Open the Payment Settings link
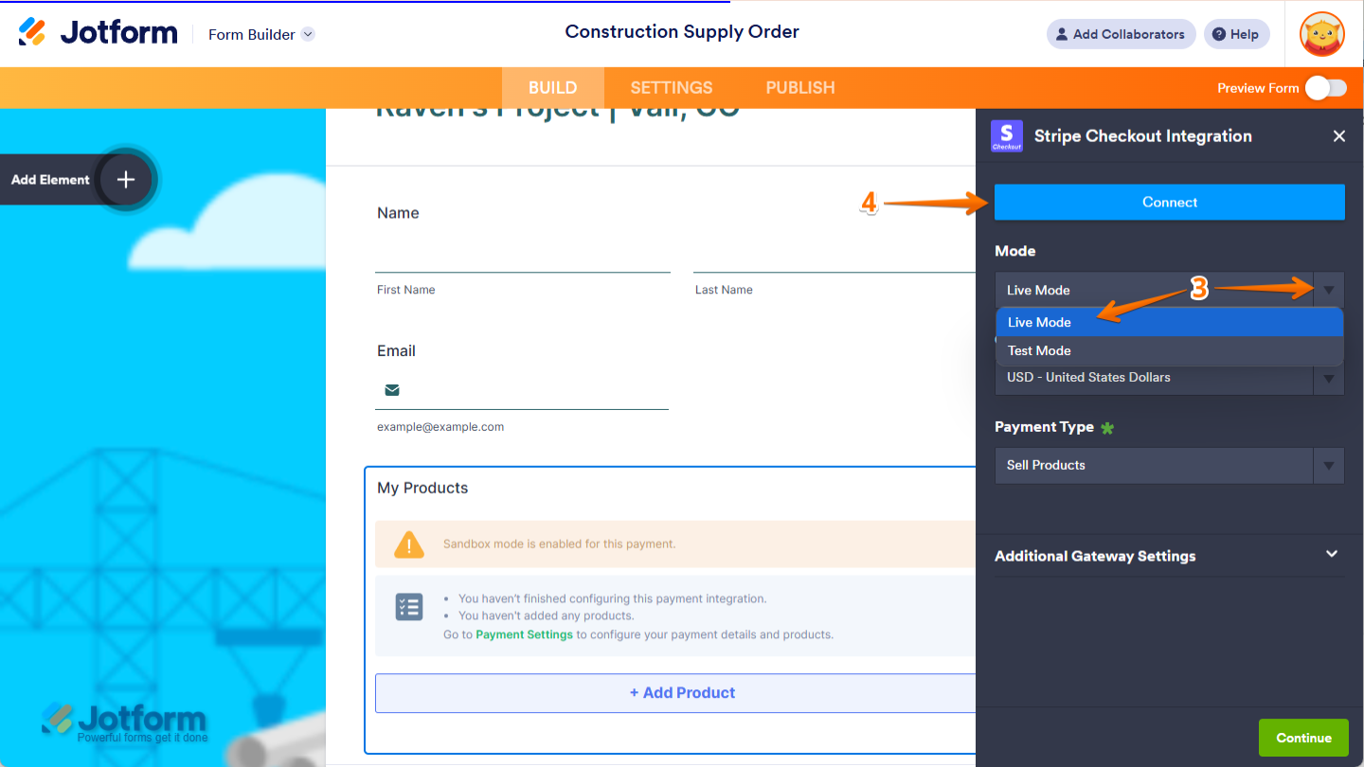The image size is (1364, 767). pos(524,634)
